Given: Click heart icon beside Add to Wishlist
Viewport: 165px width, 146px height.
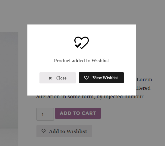Looking at the screenshot, I should 44,131.
